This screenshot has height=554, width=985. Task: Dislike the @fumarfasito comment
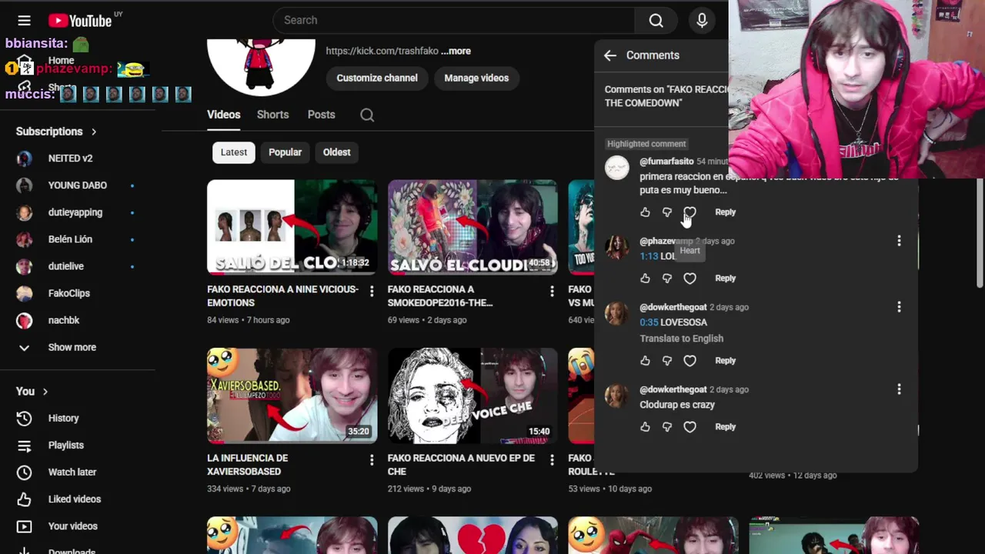tap(667, 212)
